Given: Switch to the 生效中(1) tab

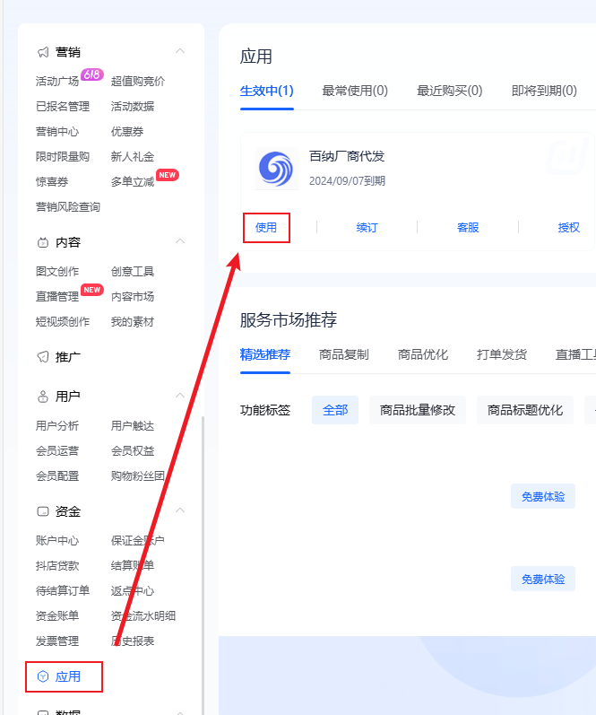Looking at the screenshot, I should (266, 91).
